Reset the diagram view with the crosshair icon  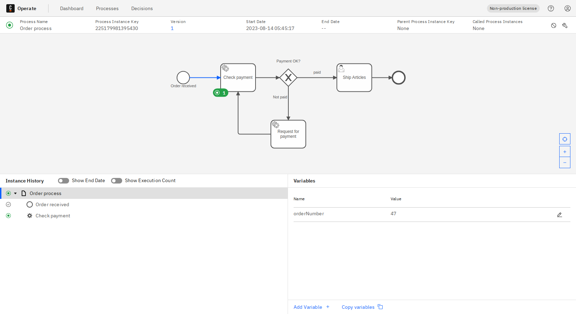pos(564,139)
